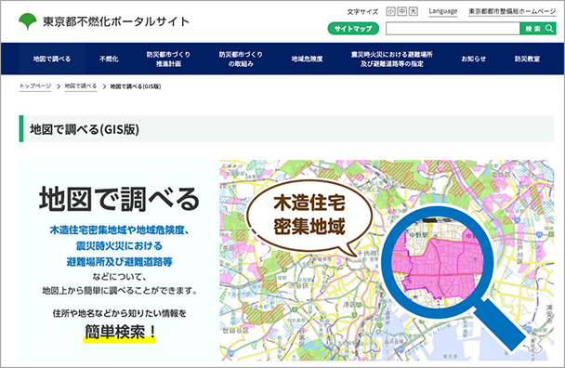Click the 検索 magnifier search button
565x368 pixels.
click(x=538, y=29)
